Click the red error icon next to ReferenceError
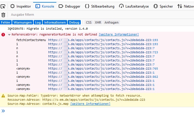 coord(3,35)
